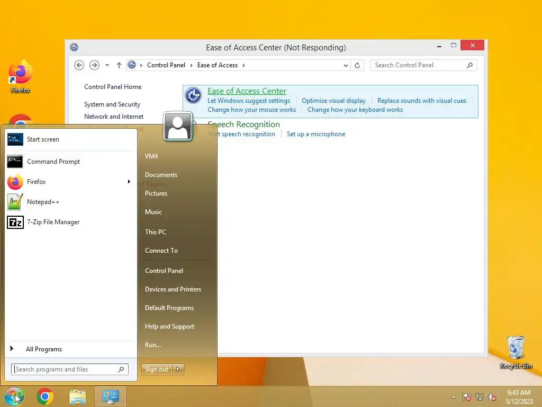Go forward in Control Panel window
The height and width of the screenshot is (407, 542).
point(94,65)
